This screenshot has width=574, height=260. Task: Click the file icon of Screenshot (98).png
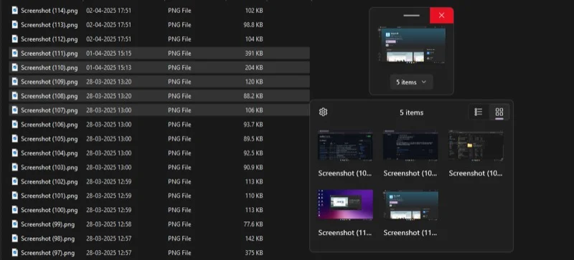point(14,239)
